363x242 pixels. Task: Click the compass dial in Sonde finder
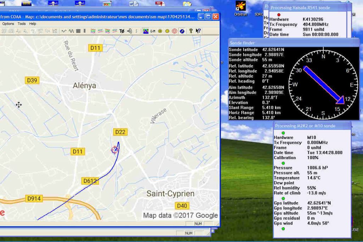click(x=323, y=84)
